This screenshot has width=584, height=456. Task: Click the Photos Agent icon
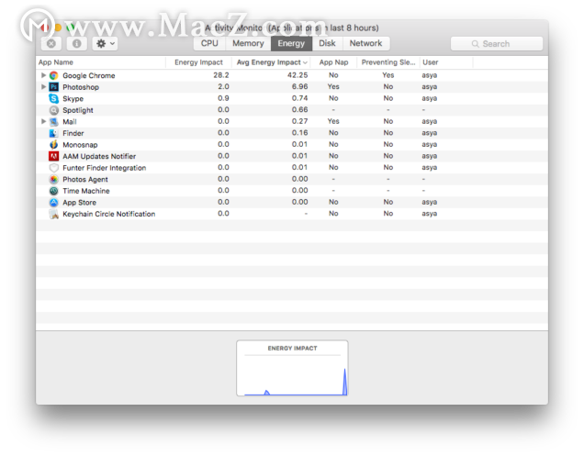[54, 180]
